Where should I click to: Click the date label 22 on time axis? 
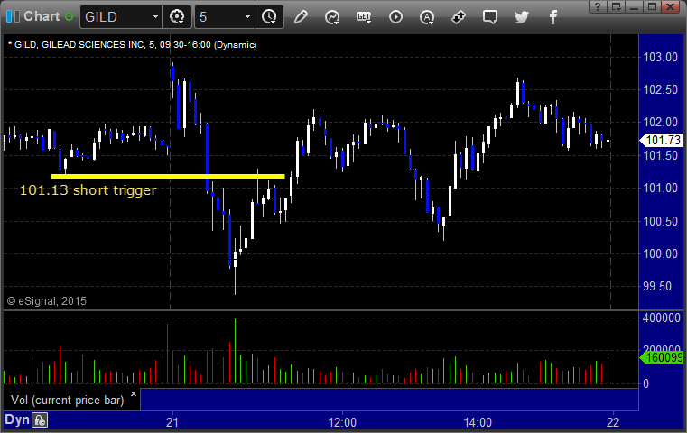tap(613, 422)
